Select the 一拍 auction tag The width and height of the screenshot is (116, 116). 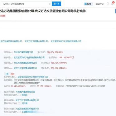pos(7,74)
